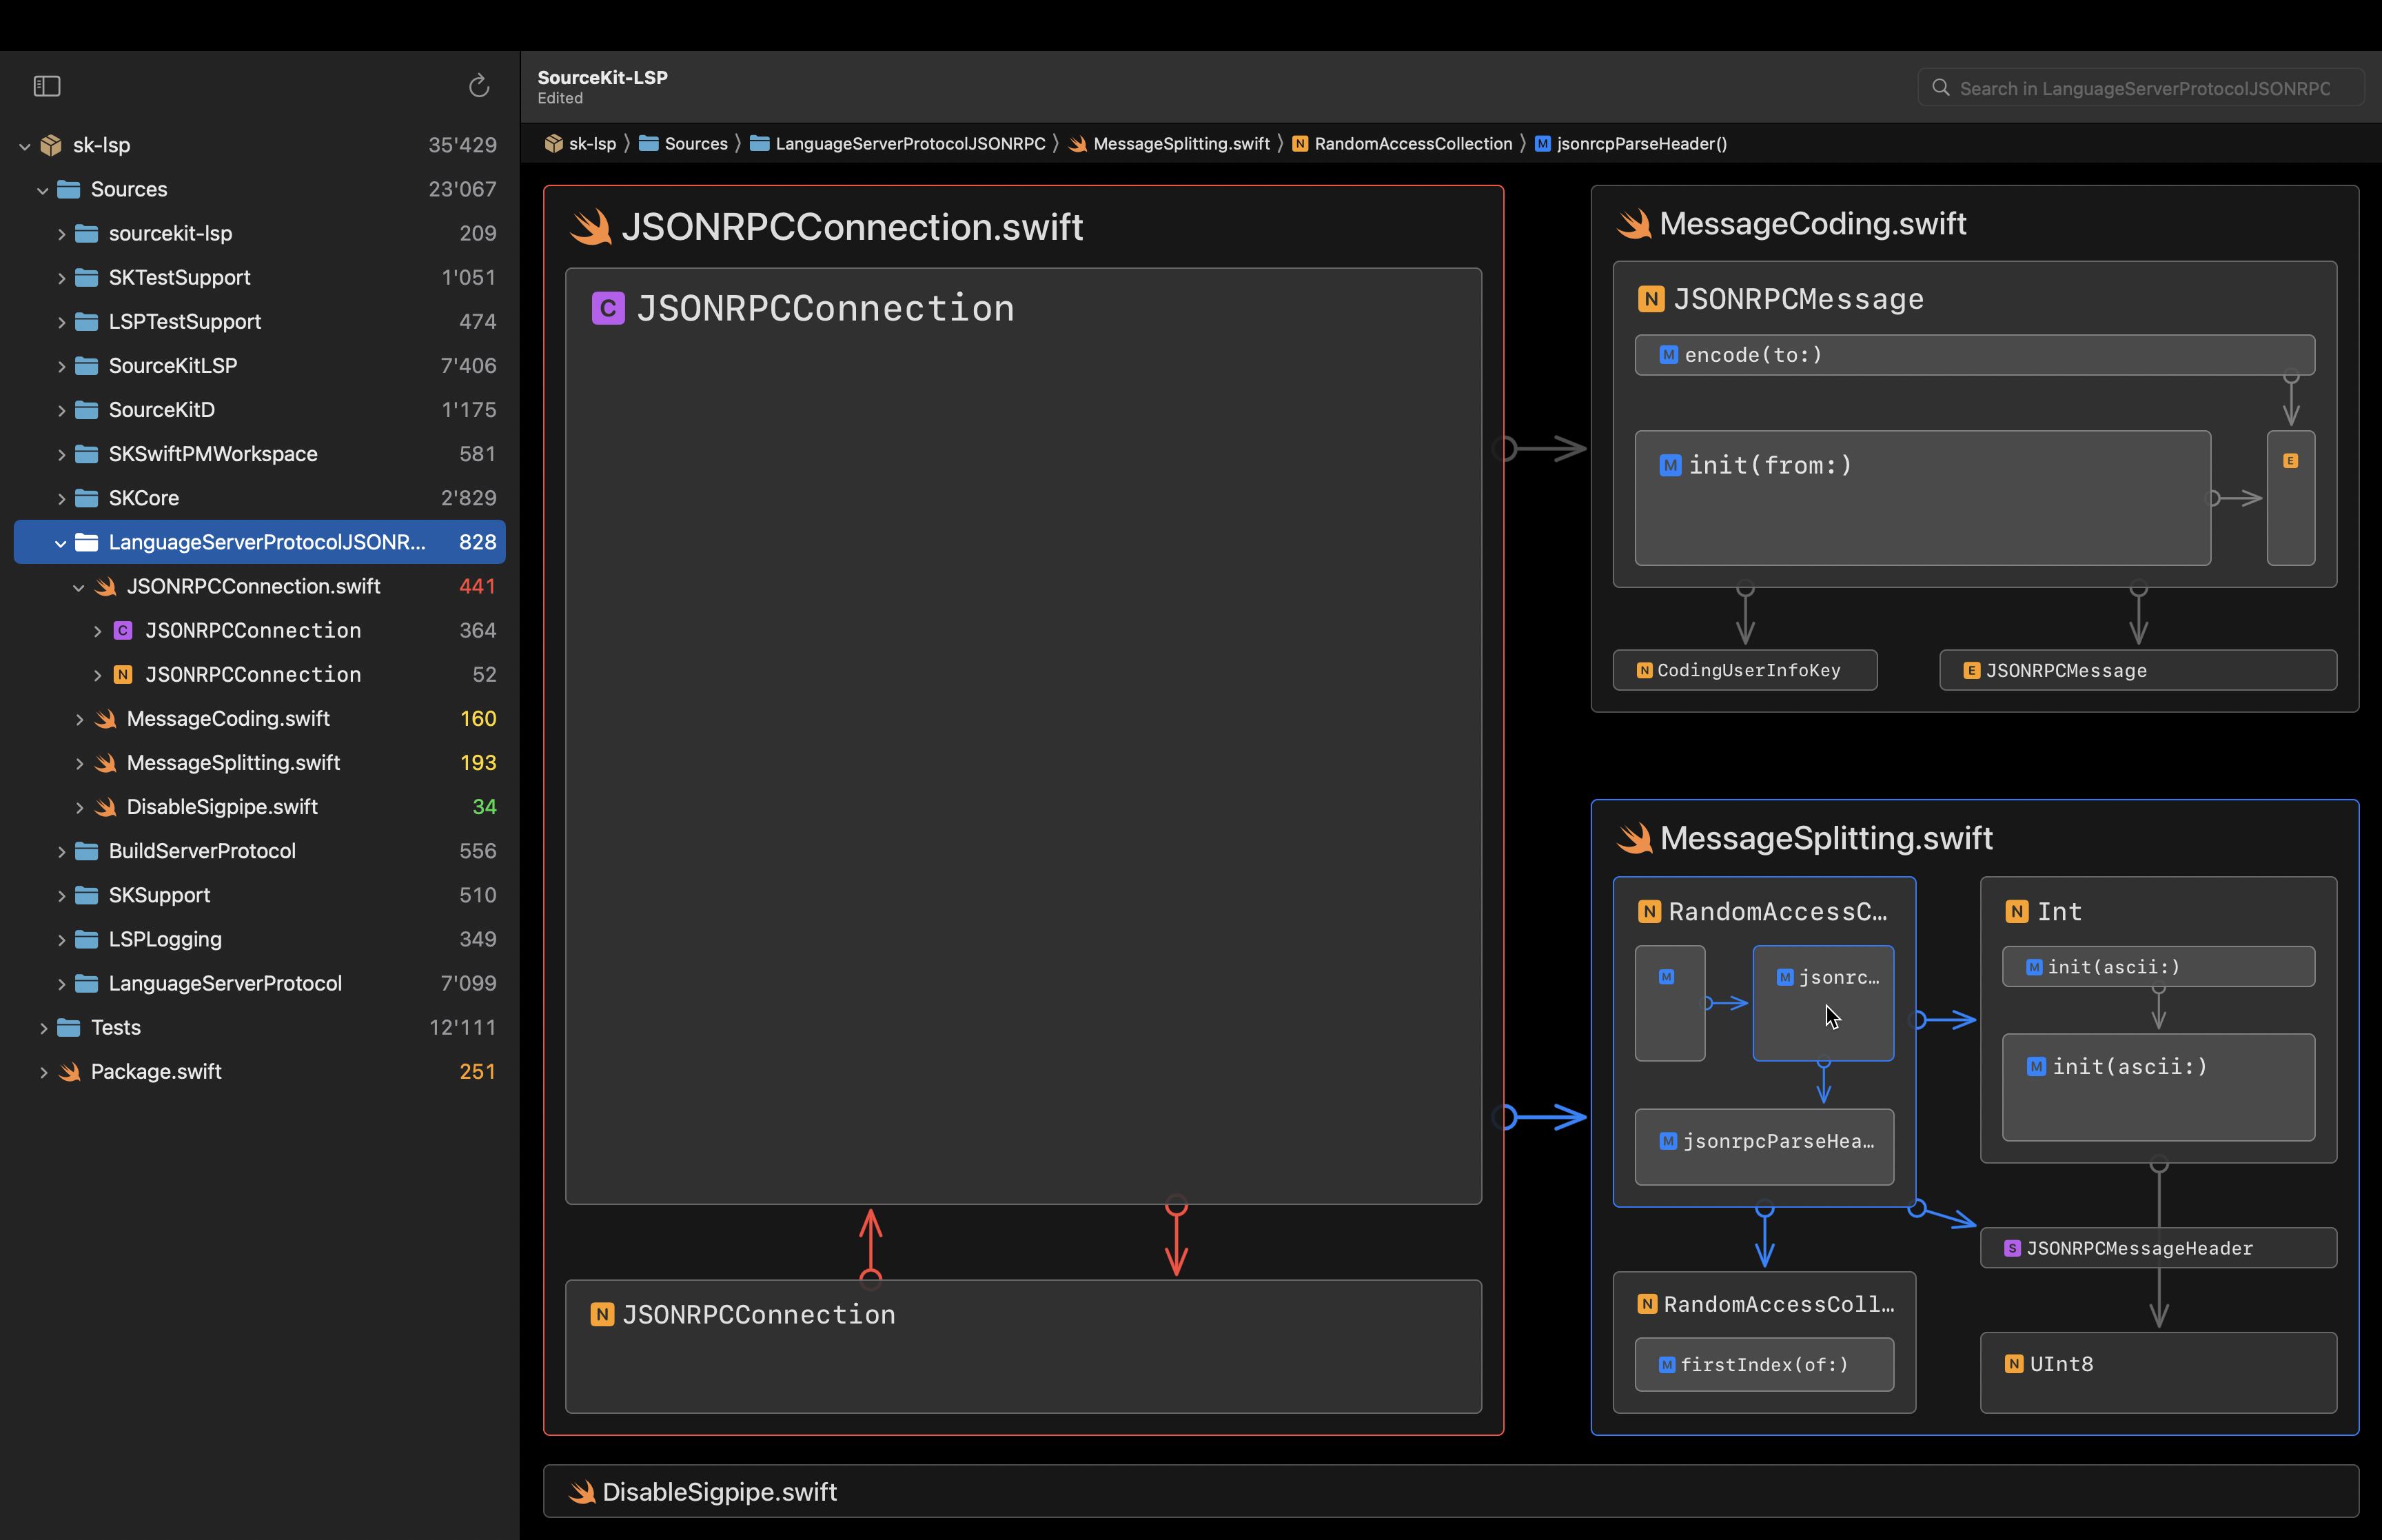2382x1540 pixels.
Task: Click orange N icon of Int node
Action: [2017, 912]
